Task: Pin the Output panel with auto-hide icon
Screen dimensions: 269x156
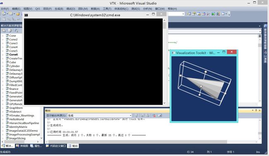Action: click(x=256, y=110)
